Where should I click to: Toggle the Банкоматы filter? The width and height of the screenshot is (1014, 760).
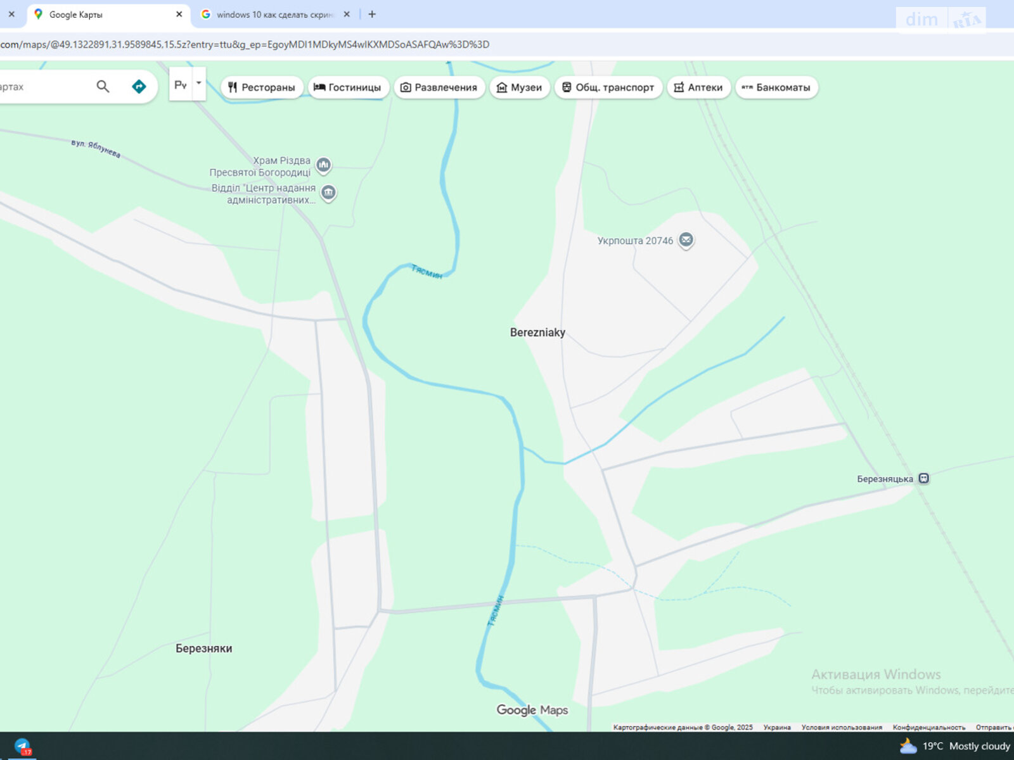(x=777, y=87)
